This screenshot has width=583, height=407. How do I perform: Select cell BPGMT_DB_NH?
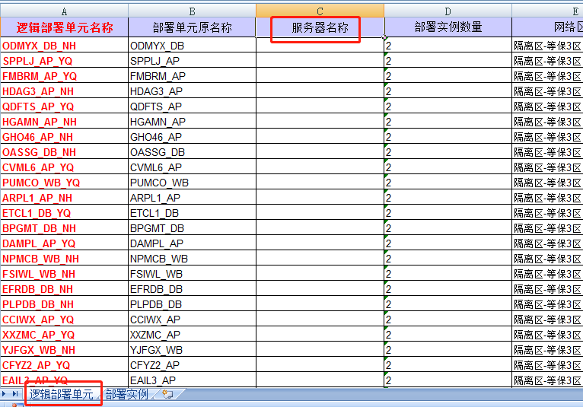(x=65, y=228)
